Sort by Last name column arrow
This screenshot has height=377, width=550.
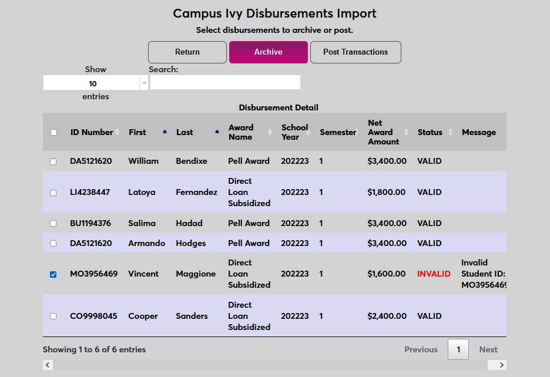click(x=217, y=132)
